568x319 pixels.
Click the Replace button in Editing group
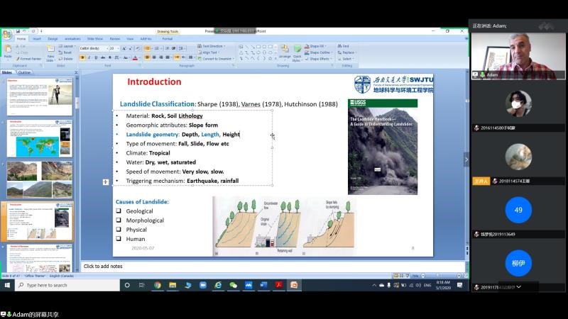[348, 52]
